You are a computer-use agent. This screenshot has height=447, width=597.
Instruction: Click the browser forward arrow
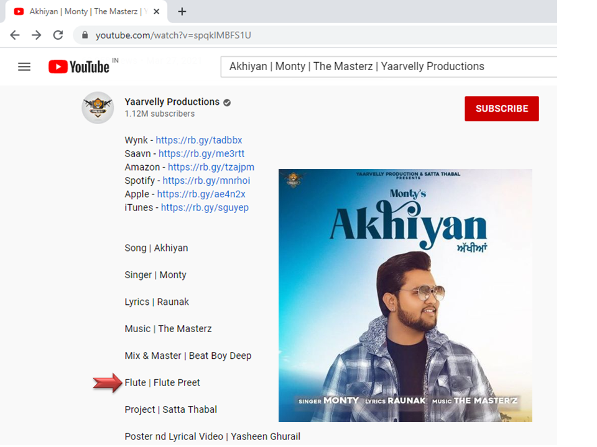tap(37, 35)
